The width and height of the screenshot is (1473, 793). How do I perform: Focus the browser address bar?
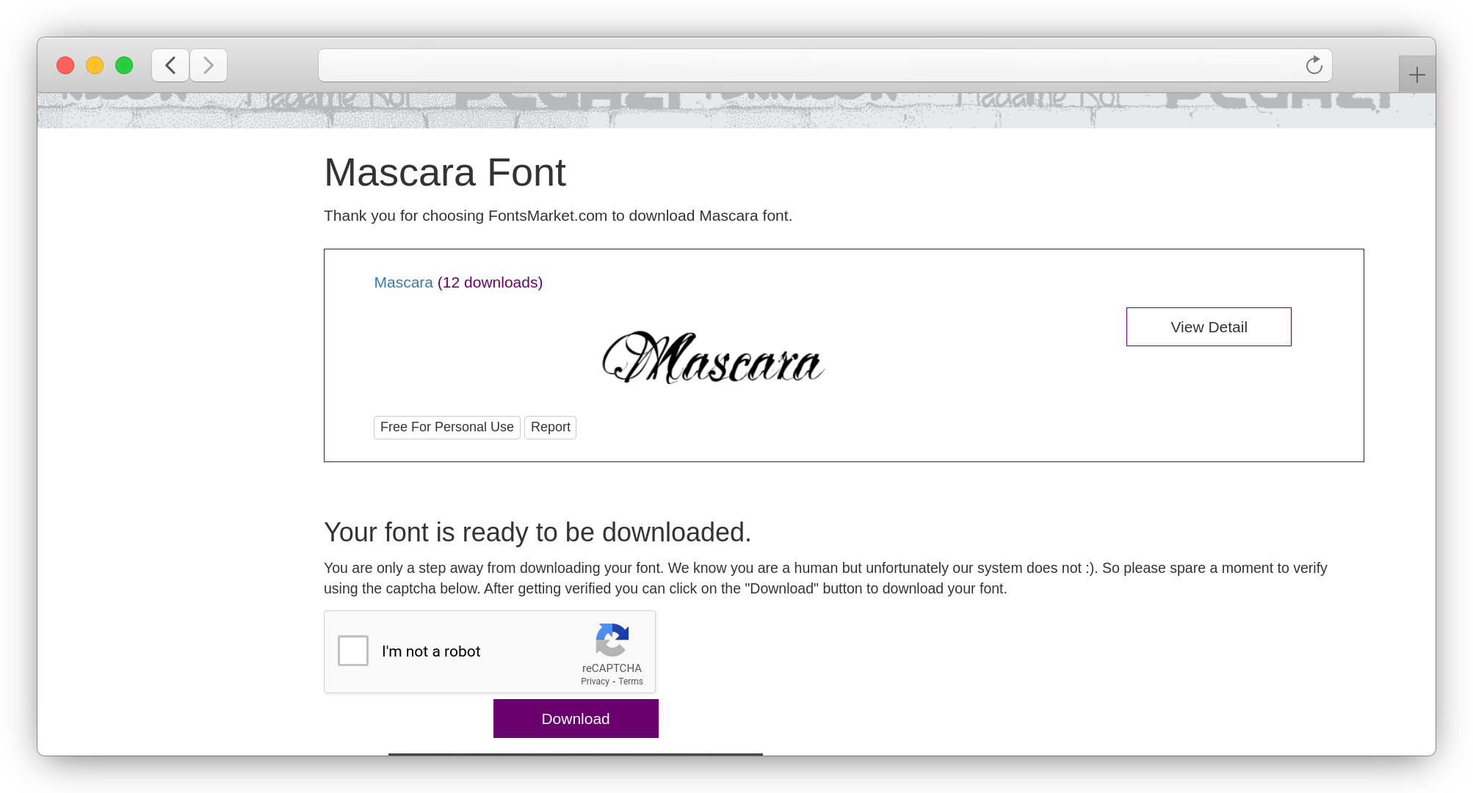(825, 65)
